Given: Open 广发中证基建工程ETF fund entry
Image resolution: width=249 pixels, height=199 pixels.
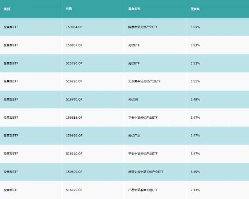Looking at the screenshot, I should tap(143, 190).
